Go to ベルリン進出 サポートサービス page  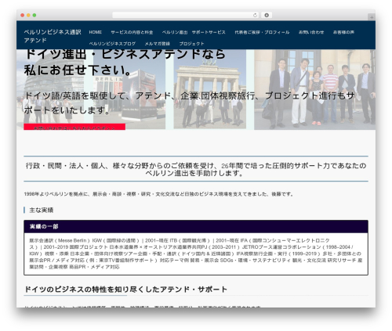tap(194, 32)
